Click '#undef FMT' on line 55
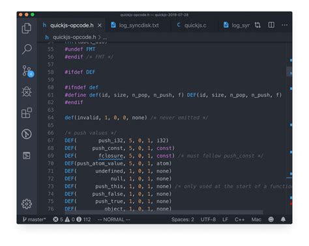Viewport: 309px width, 246px height. (x=80, y=49)
